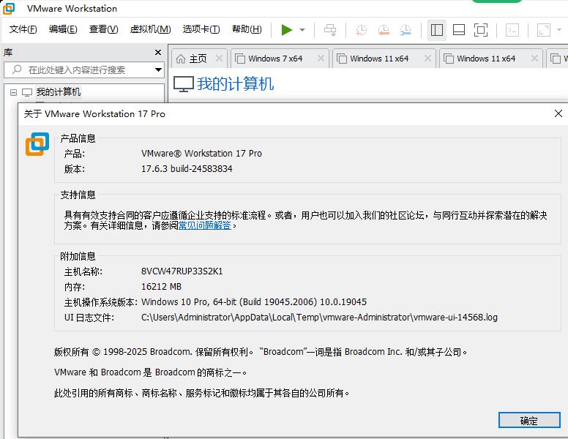Open the 编辑(E) menu

click(x=63, y=29)
